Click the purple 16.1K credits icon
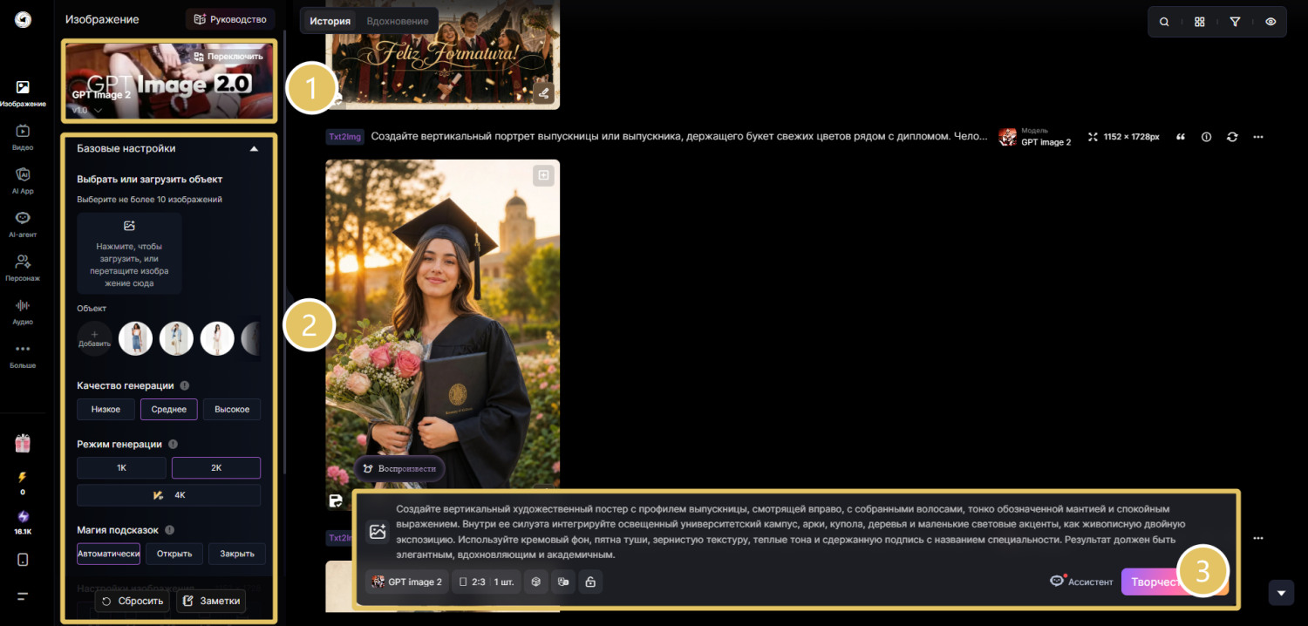This screenshot has width=1308, height=626. [x=23, y=516]
